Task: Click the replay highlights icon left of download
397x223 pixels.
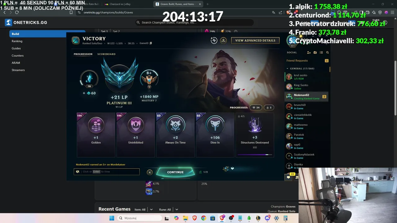Action: (x=214, y=40)
